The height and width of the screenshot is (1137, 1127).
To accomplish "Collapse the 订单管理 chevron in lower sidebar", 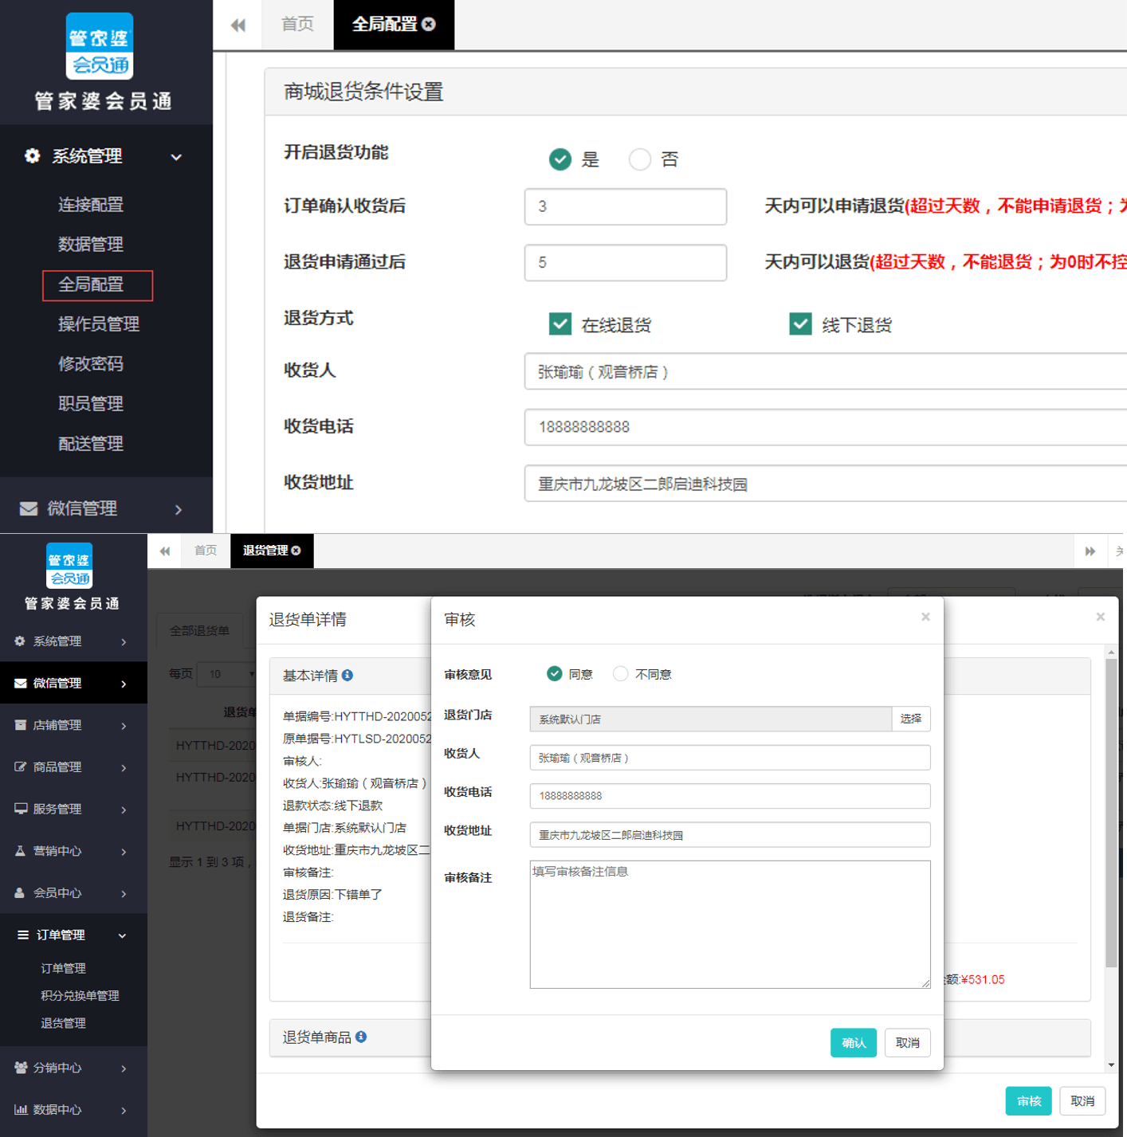I will [122, 935].
